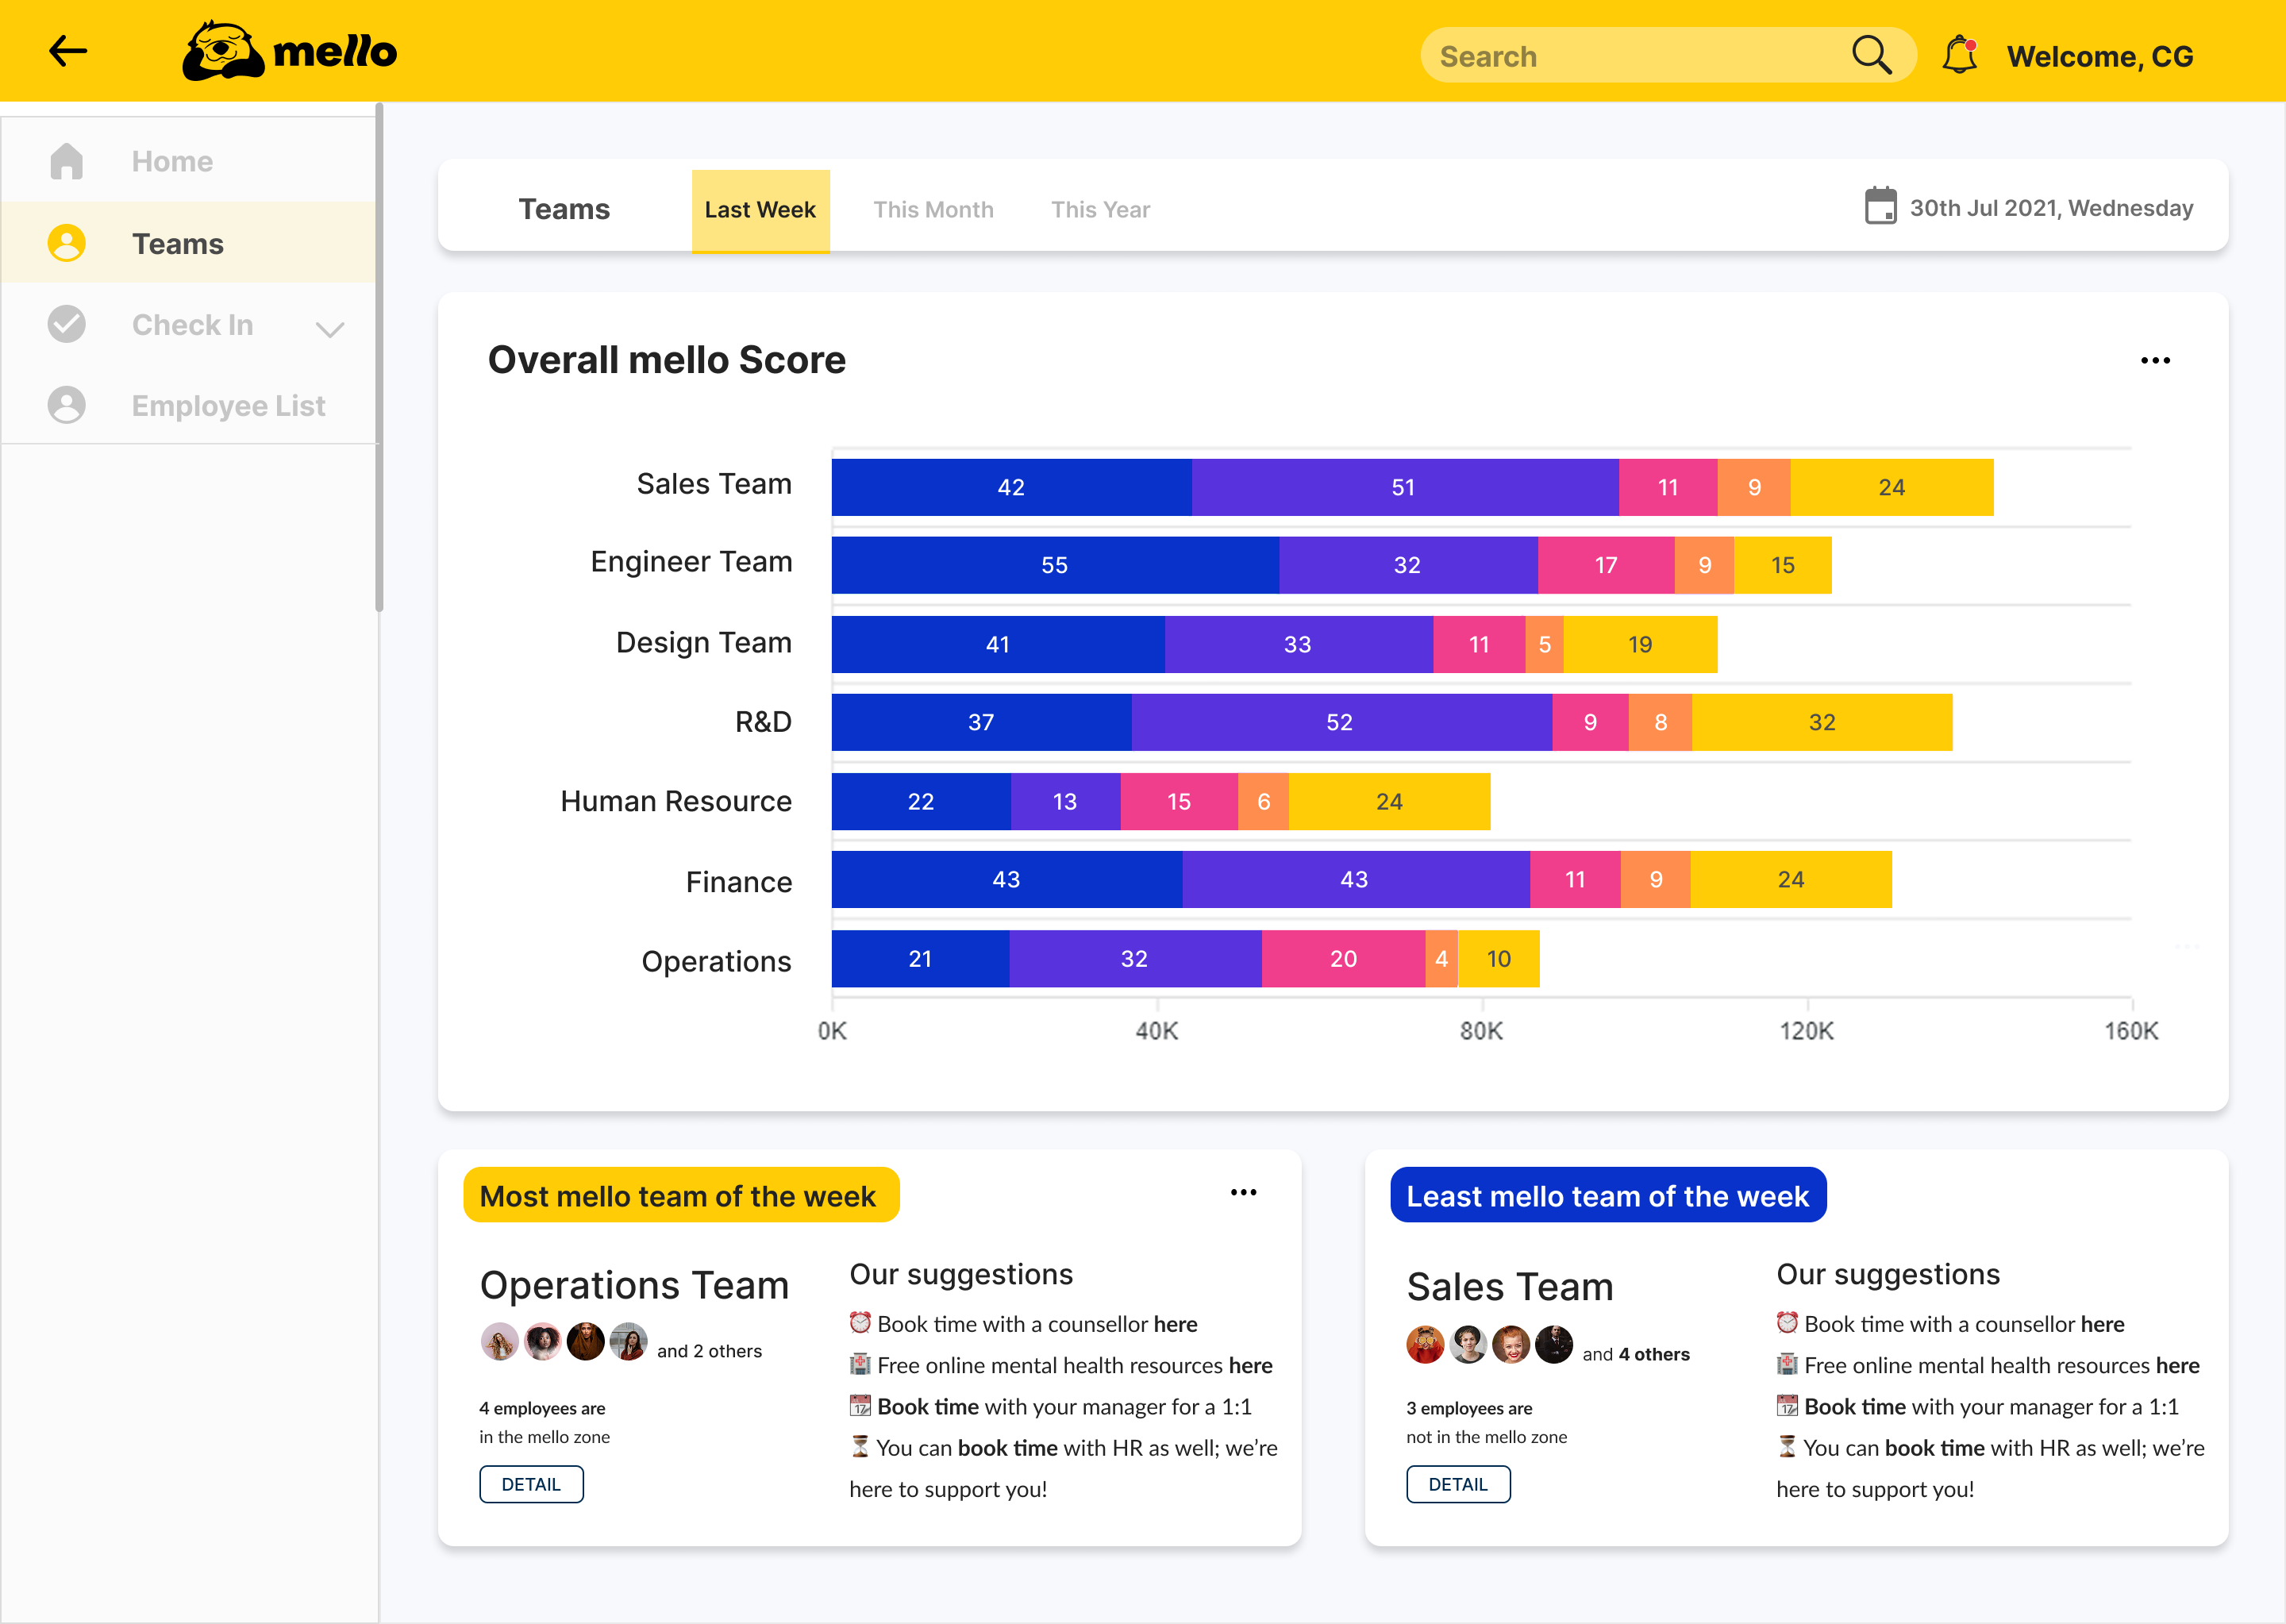Click Operations pink segment 20

pyautogui.click(x=1343, y=959)
